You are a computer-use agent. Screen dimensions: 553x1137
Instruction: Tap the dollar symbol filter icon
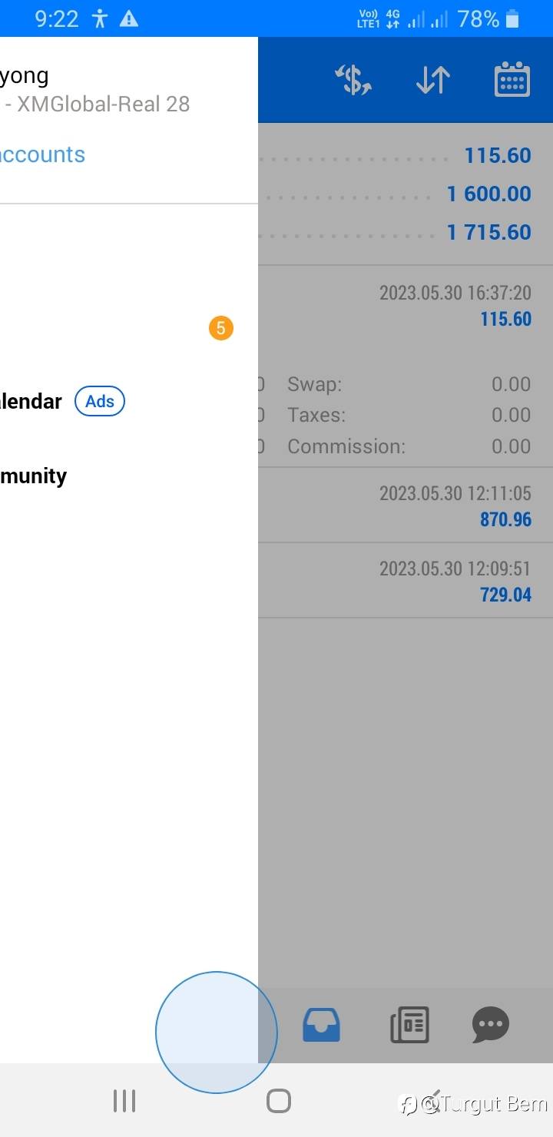tap(353, 80)
